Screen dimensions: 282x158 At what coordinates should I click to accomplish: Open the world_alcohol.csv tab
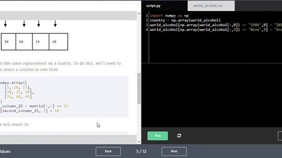(211, 6)
